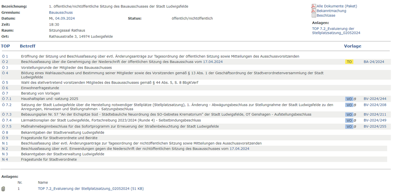Open bottom attachment TOP 7.2_Evaluierung (51 KB)

coord(91,189)
